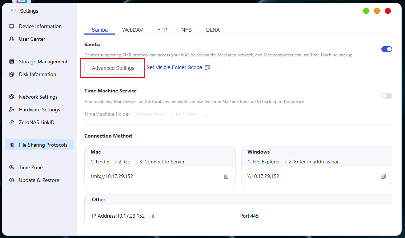The image size is (405, 238).
Task: Select the Disk Information sidebar label
Action: (37, 74)
